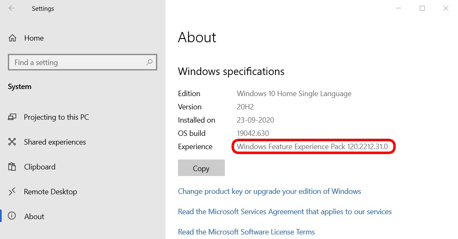The height and width of the screenshot is (239, 458).
Task: Click the Remote Desktop icon
Action: (x=12, y=191)
